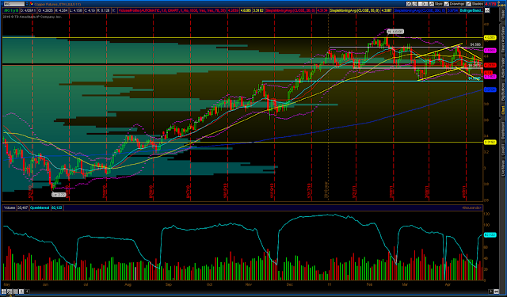This screenshot has width=507, height=297.
Task: Click the small icon after BollingerBands label
Action: (x=487, y=10)
